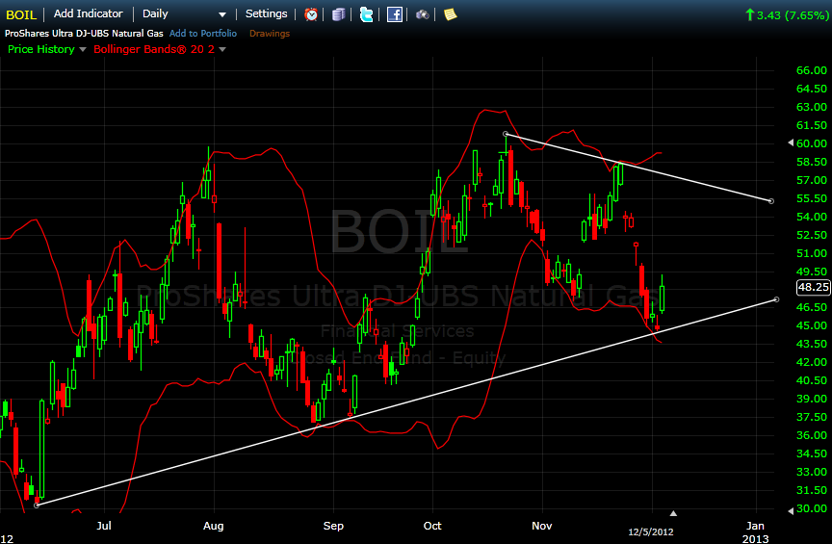
Task: Click the left arrow near 30.00 price
Action: (791, 510)
